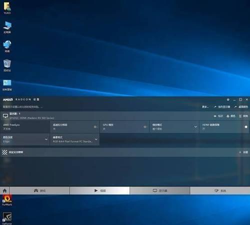The height and width of the screenshot is (225, 250).
Task: Toggle the HDMI Link Assurance switch
Action: (245, 127)
